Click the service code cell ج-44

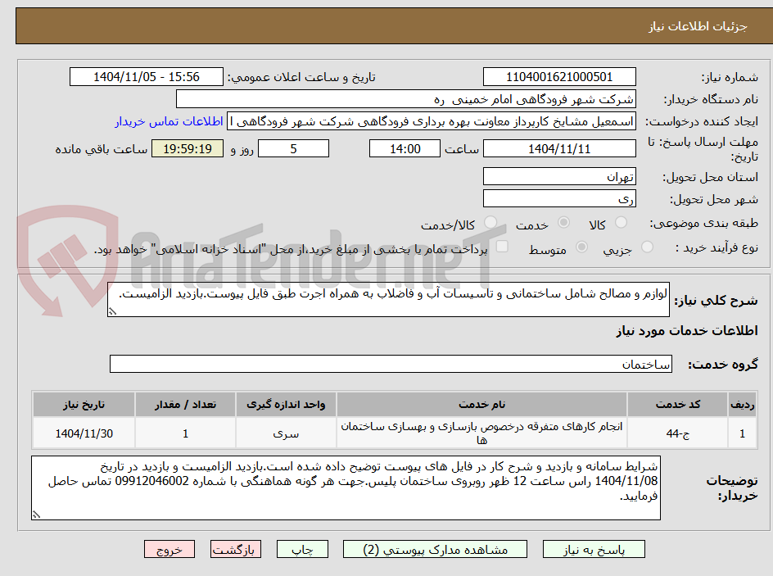click(x=678, y=433)
